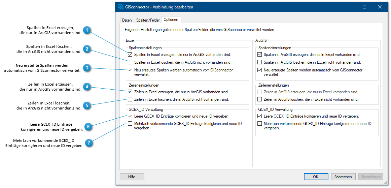Open help via the Hilfe button
The image size is (391, 188).
pyautogui.click(x=132, y=177)
